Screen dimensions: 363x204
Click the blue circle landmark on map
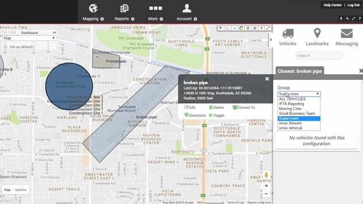click(x=69, y=86)
